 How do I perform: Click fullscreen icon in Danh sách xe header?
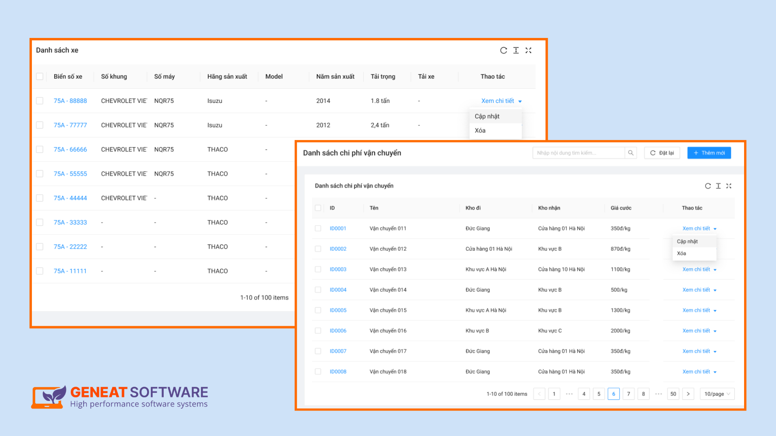tap(528, 50)
